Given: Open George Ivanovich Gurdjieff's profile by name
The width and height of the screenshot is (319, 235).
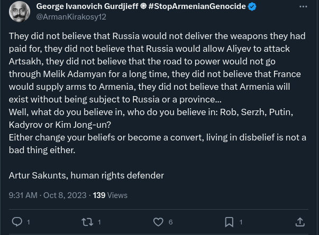Looking at the screenshot, I should pos(87,6).
